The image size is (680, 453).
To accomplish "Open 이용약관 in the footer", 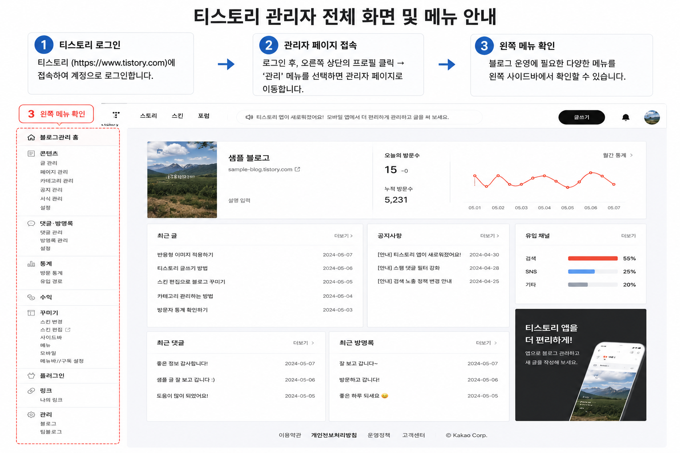I will (290, 435).
